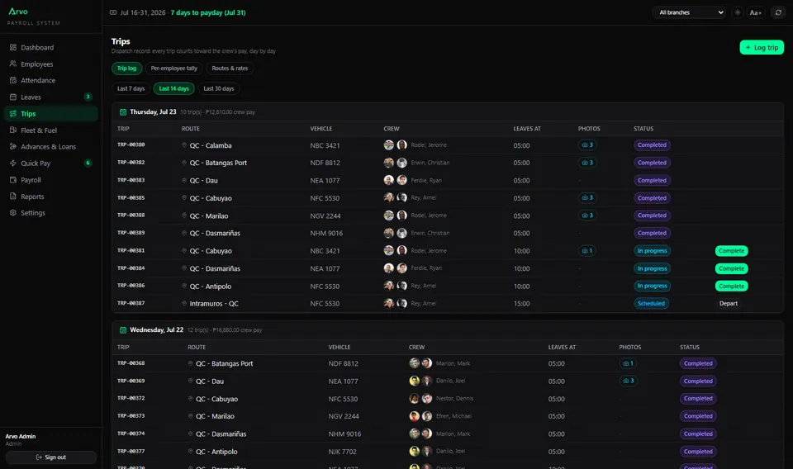This screenshot has width=793, height=469.
Task: Click the refresh icon in top bar
Action: 778,12
